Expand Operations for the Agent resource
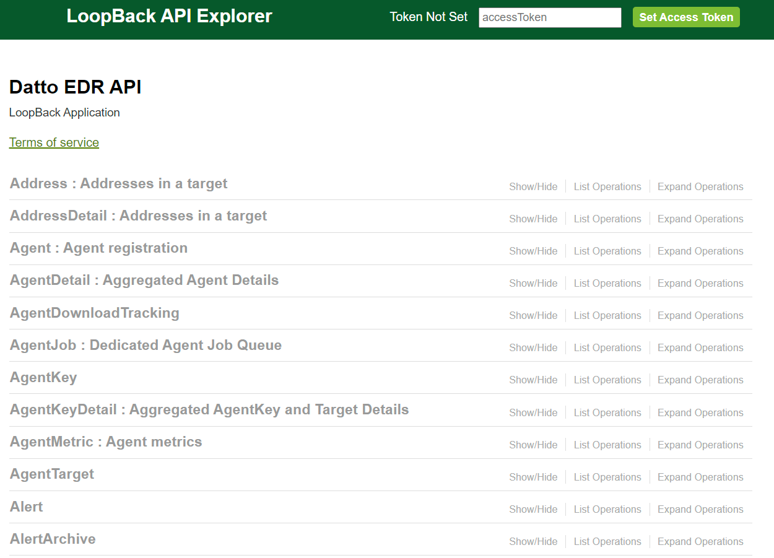 700,251
